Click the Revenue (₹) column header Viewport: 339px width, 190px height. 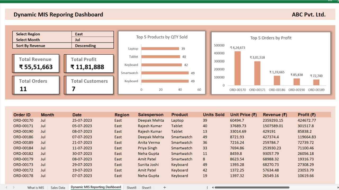pyautogui.click(x=275, y=115)
